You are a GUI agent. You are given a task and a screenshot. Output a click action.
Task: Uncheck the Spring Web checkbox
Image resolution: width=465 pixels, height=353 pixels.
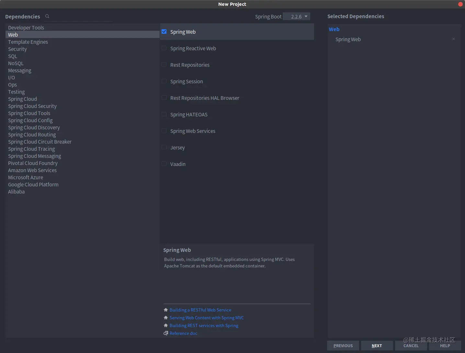pos(164,31)
